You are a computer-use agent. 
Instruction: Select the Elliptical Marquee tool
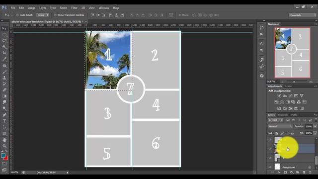click(4, 35)
